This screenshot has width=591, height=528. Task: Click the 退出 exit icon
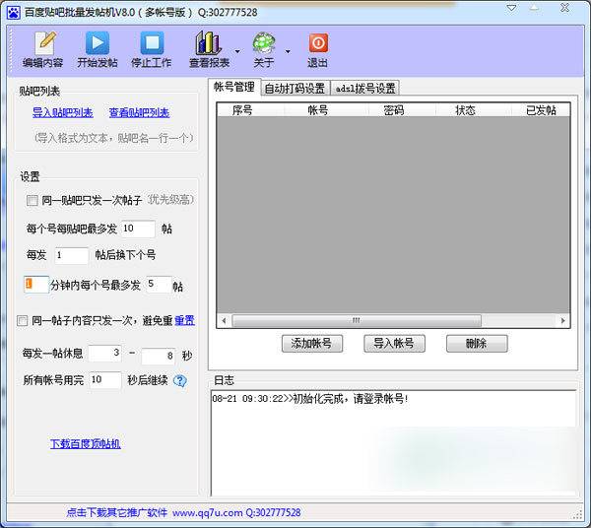point(317,44)
